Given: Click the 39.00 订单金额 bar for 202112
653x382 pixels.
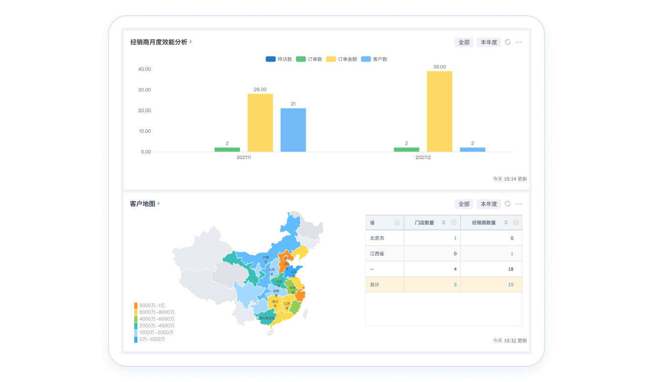Looking at the screenshot, I should pos(439,112).
